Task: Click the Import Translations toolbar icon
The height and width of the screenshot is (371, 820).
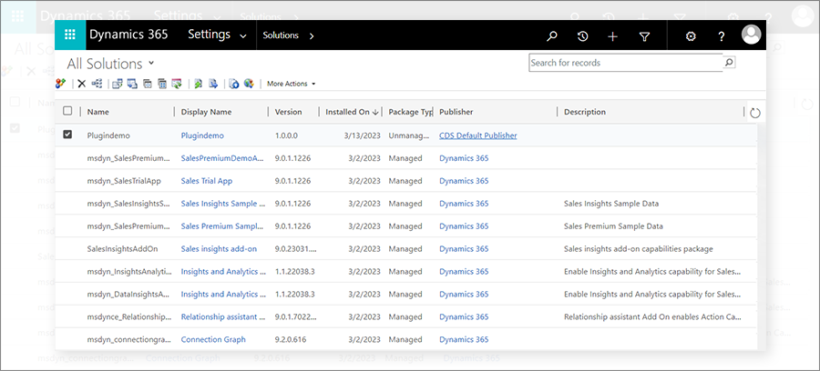Action: click(x=199, y=84)
